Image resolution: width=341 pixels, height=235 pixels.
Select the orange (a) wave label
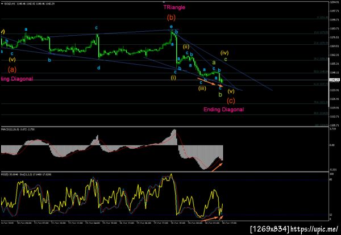[12, 69]
